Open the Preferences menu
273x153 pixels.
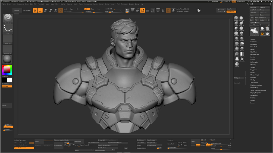coord(88,4)
